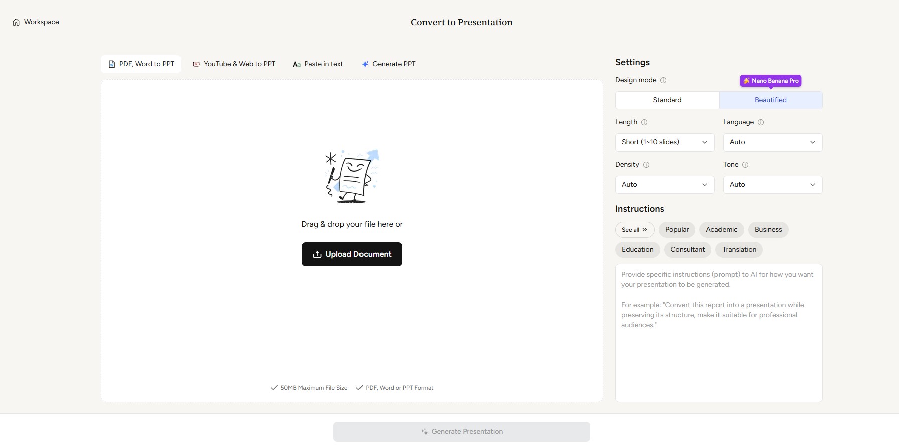This screenshot has width=899, height=446.
Task: Click the Settings heading
Action: (x=632, y=62)
